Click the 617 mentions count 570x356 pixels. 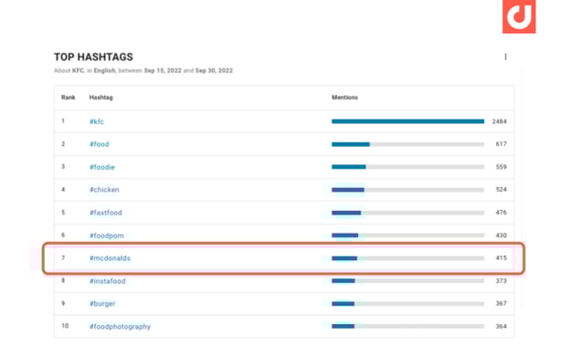click(501, 144)
